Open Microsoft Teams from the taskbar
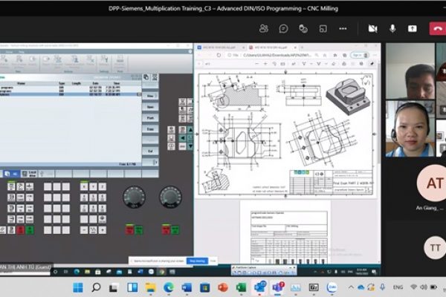This screenshot has width=446, height=297. (x=277, y=287)
